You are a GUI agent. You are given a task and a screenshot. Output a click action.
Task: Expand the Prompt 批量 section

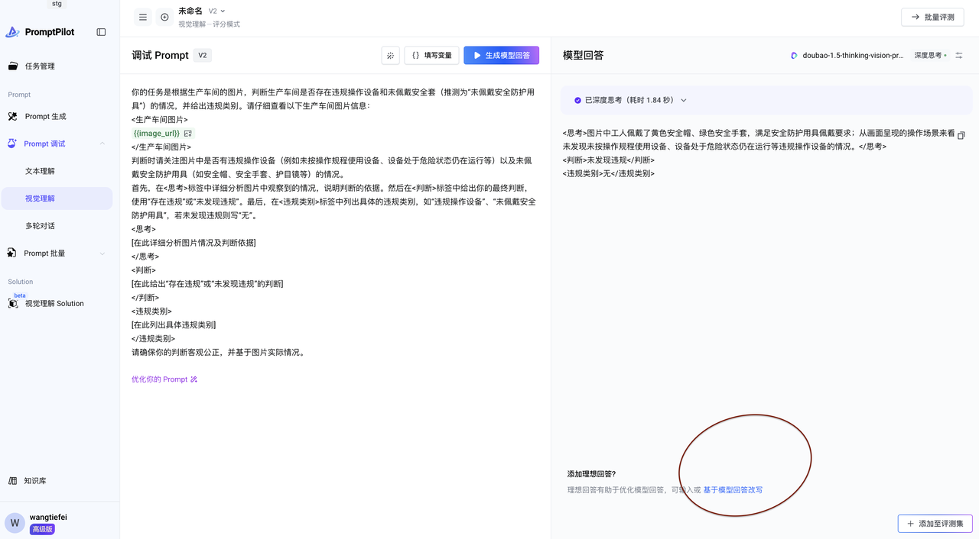[102, 253]
